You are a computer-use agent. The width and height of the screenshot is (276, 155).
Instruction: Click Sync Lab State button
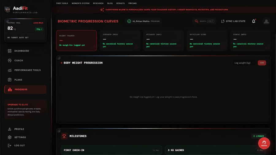[x=233, y=21]
